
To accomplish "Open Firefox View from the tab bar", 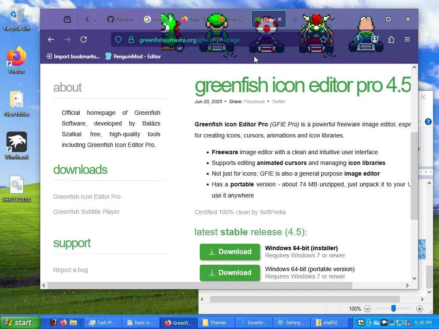I will (67, 19).
